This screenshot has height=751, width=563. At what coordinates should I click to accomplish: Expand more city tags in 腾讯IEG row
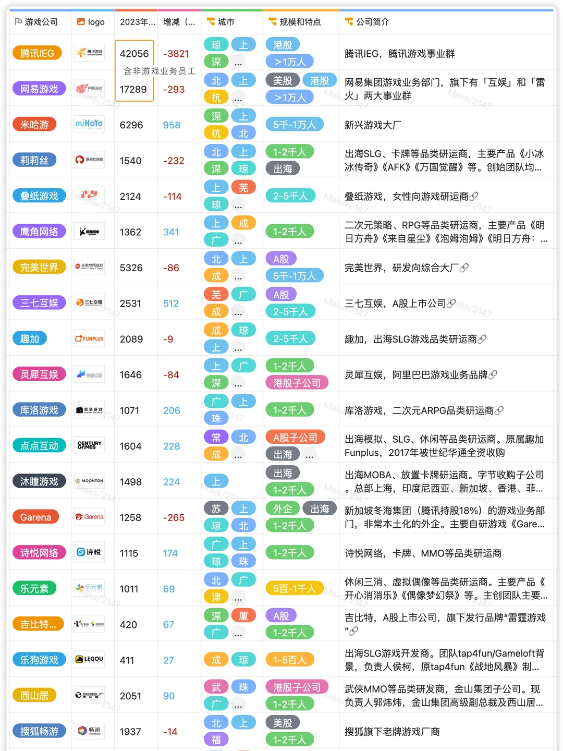238,62
